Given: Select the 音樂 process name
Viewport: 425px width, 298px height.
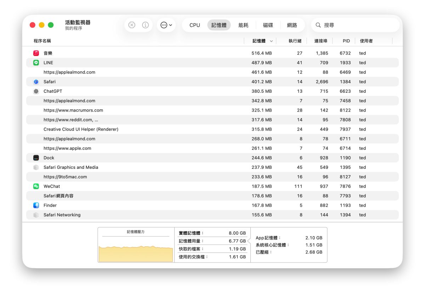Looking at the screenshot, I should pyautogui.click(x=48, y=53).
